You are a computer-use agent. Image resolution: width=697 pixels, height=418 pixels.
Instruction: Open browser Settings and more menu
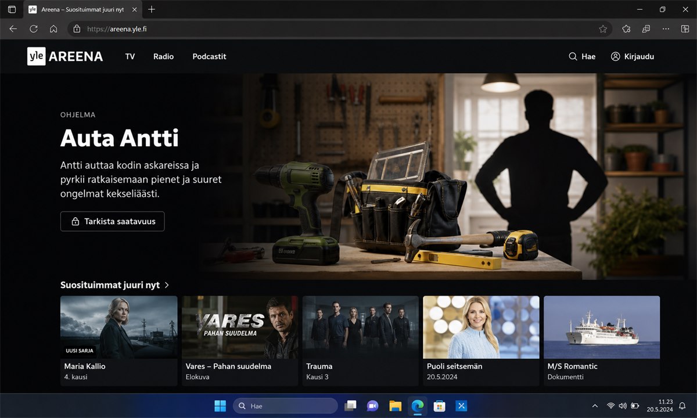tap(666, 28)
